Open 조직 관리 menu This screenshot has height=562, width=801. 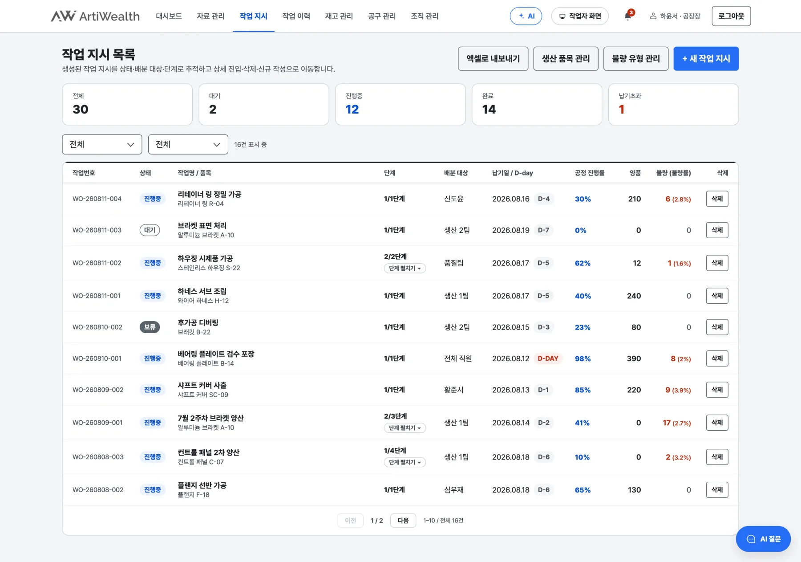pyautogui.click(x=425, y=16)
